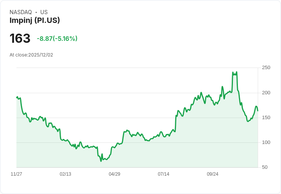This screenshot has width=281, height=194.
Task: Select the NASDAQ exchange label
Action: click(21, 12)
